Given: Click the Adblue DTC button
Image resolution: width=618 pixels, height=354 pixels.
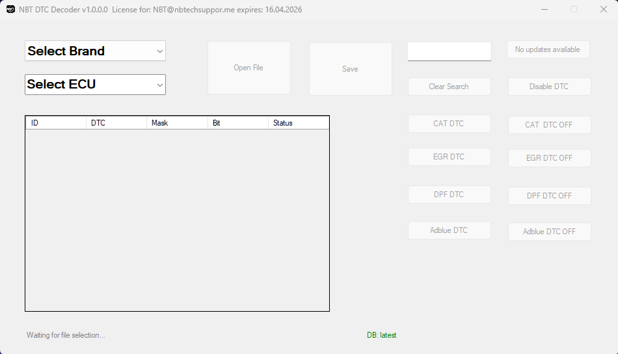Looking at the screenshot, I should (x=450, y=230).
